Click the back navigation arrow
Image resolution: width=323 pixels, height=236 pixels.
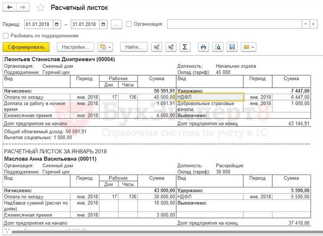point(10,7)
